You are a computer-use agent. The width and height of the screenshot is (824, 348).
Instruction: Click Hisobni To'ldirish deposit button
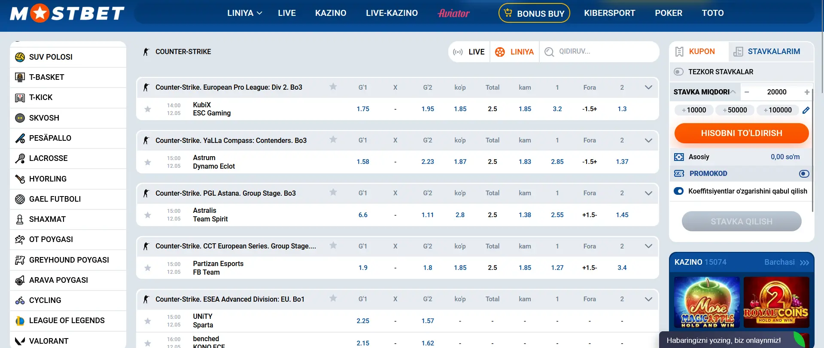pyautogui.click(x=742, y=133)
